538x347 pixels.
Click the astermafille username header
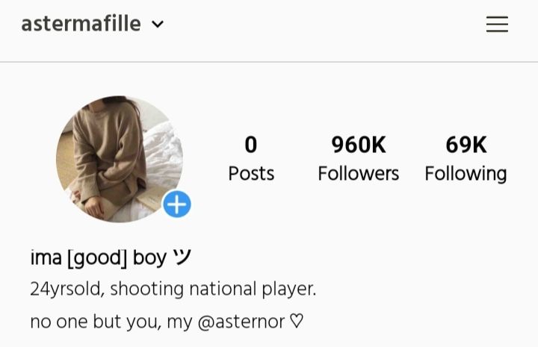[81, 24]
